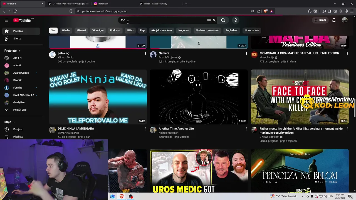Select the Novo za vas chip
The height and width of the screenshot is (200, 356).
(x=252, y=30)
